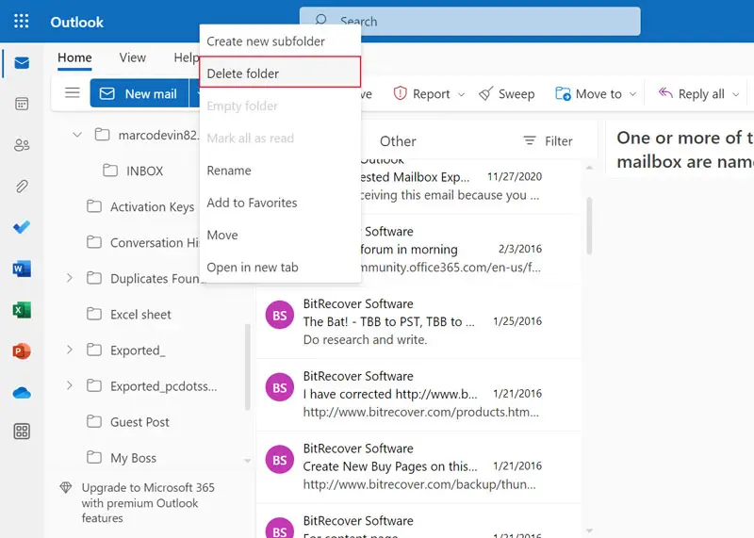Viewport: 754px width, 538px height.
Task: Launch the To Do checkmark app
Action: point(22,227)
